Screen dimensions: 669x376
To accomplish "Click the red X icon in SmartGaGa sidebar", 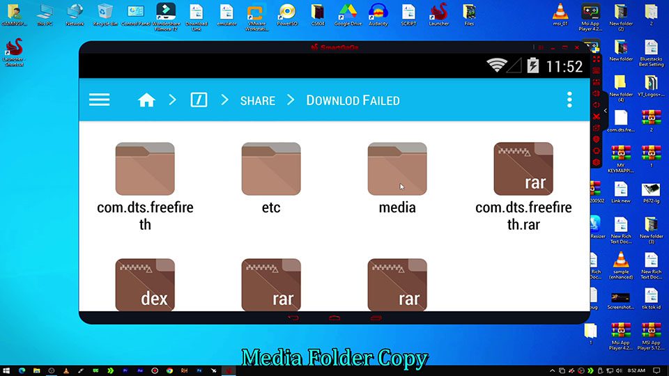I will [x=596, y=116].
